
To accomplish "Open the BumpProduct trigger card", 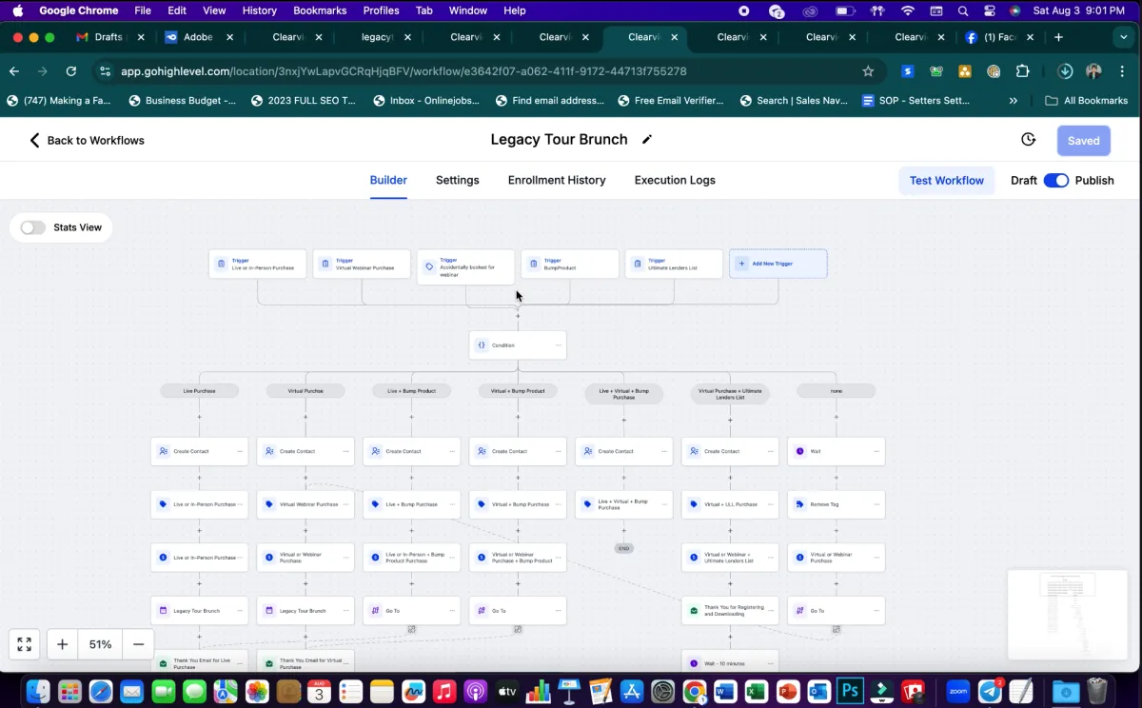I will point(570,264).
